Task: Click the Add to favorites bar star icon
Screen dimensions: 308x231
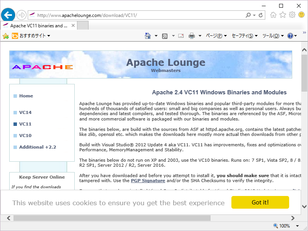Action: (x=6, y=36)
